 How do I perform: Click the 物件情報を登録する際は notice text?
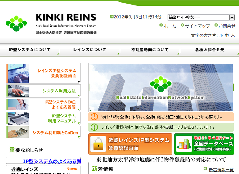pyautogui.click(x=162, y=117)
